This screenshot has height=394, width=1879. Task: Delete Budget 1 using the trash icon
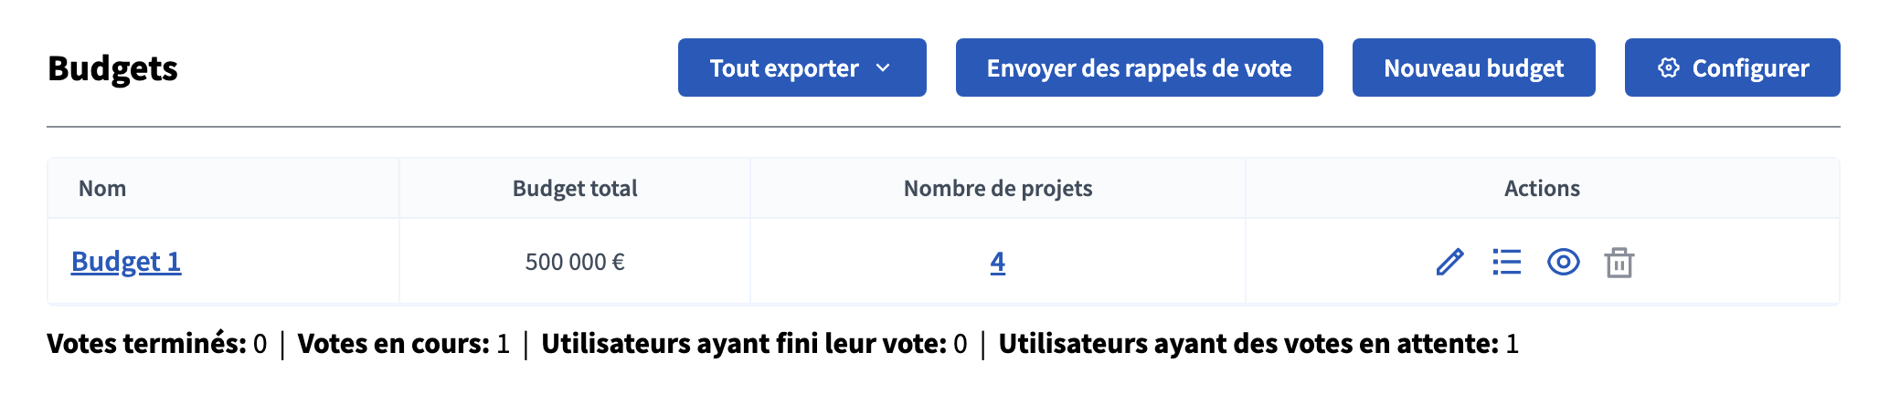coord(1619,263)
